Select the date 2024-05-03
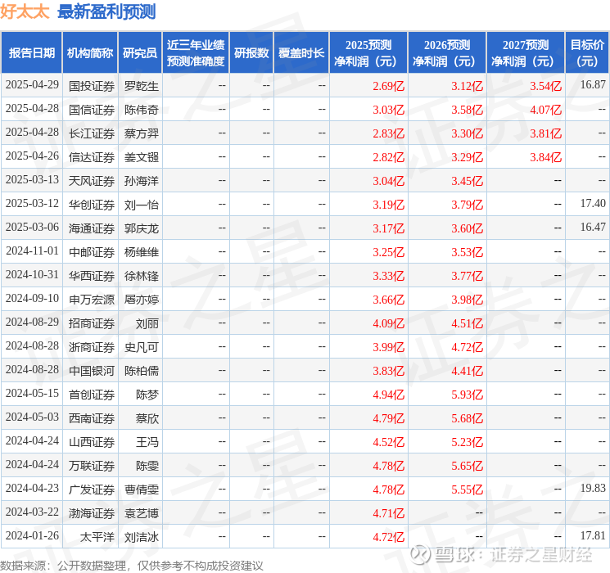 click(32, 417)
